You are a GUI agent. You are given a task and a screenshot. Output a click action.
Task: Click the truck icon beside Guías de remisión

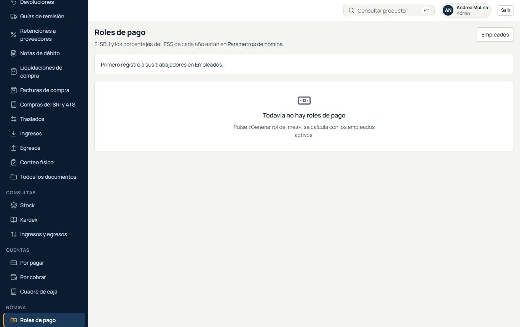(x=14, y=16)
